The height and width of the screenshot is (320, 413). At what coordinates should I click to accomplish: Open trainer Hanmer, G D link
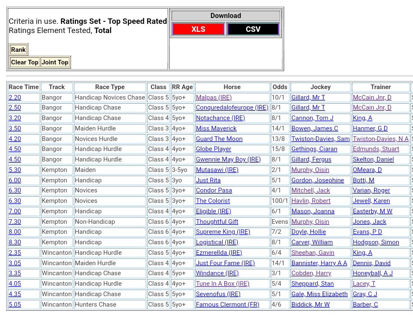pyautogui.click(x=370, y=128)
